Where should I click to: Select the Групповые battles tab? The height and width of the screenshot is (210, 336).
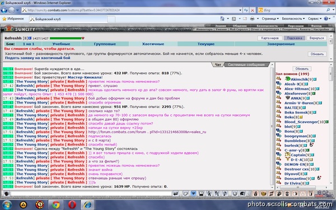pyautogui.click(x=105, y=44)
